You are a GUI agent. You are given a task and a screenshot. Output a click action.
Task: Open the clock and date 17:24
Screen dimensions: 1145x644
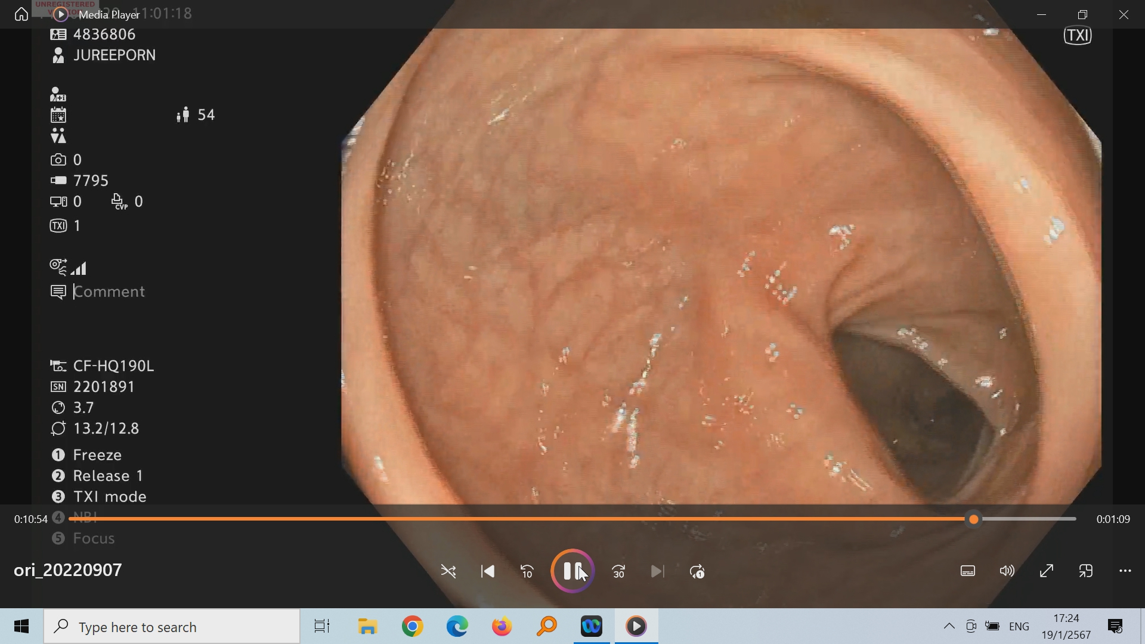(x=1066, y=627)
